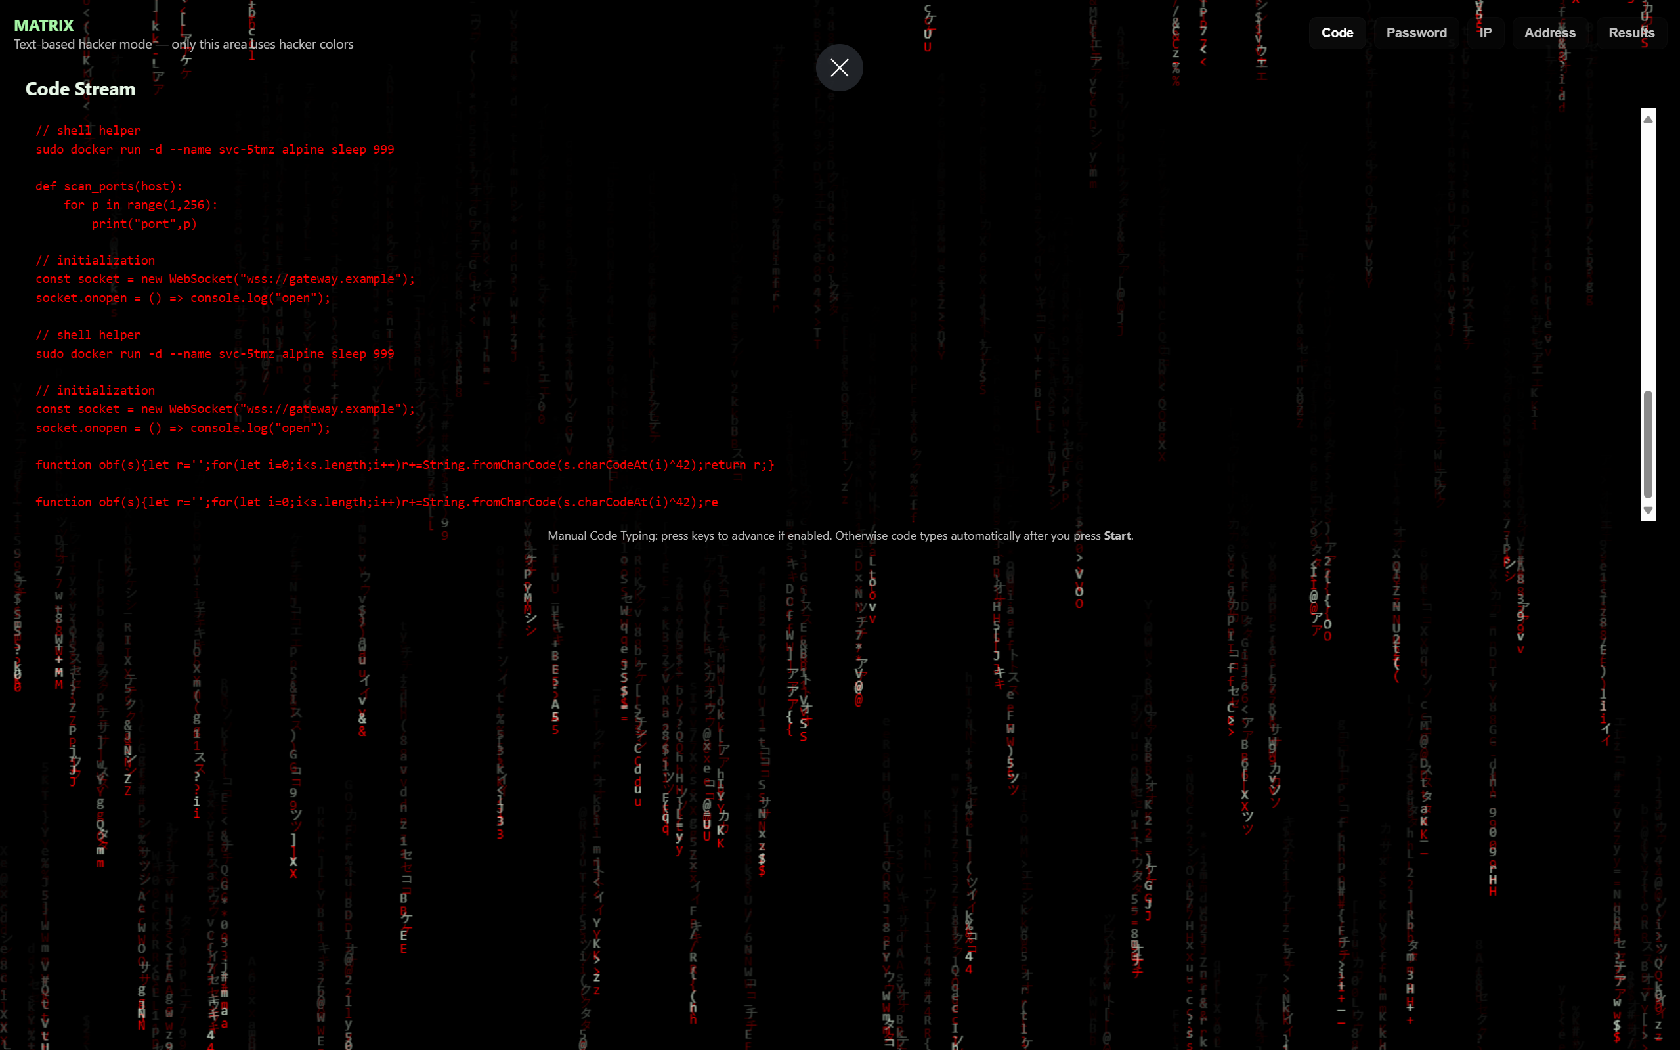
Task: Click the code scrollbar up arrow
Action: click(1647, 120)
